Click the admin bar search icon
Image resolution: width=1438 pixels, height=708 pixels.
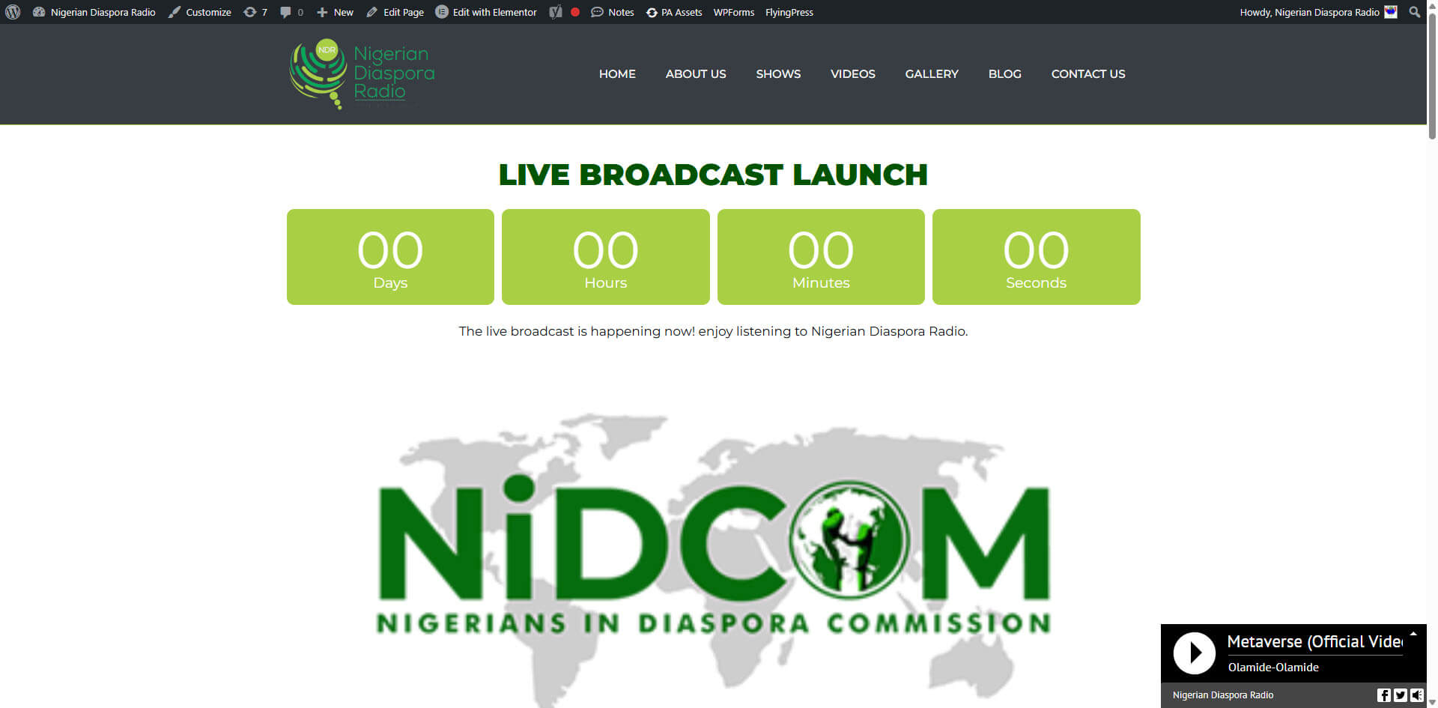coord(1414,12)
